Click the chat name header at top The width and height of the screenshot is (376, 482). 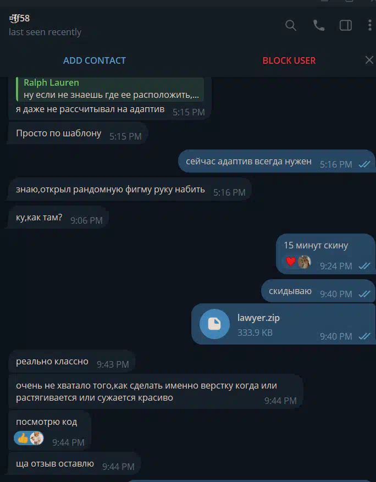(x=19, y=19)
